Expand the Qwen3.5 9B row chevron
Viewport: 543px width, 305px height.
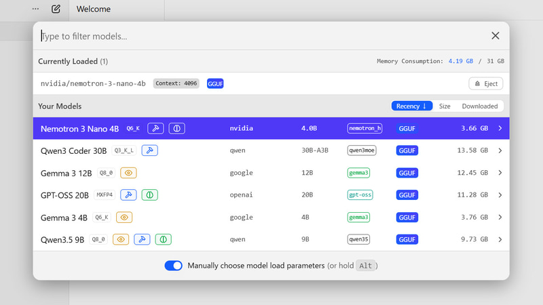tap(500, 239)
